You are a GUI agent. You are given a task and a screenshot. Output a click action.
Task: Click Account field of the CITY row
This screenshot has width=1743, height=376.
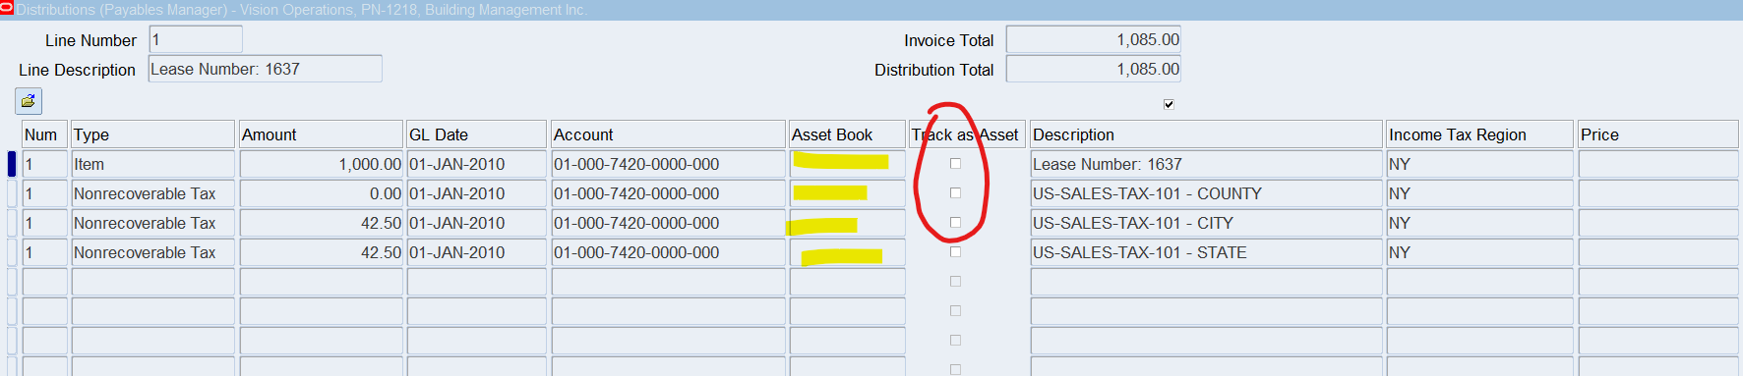coord(669,223)
